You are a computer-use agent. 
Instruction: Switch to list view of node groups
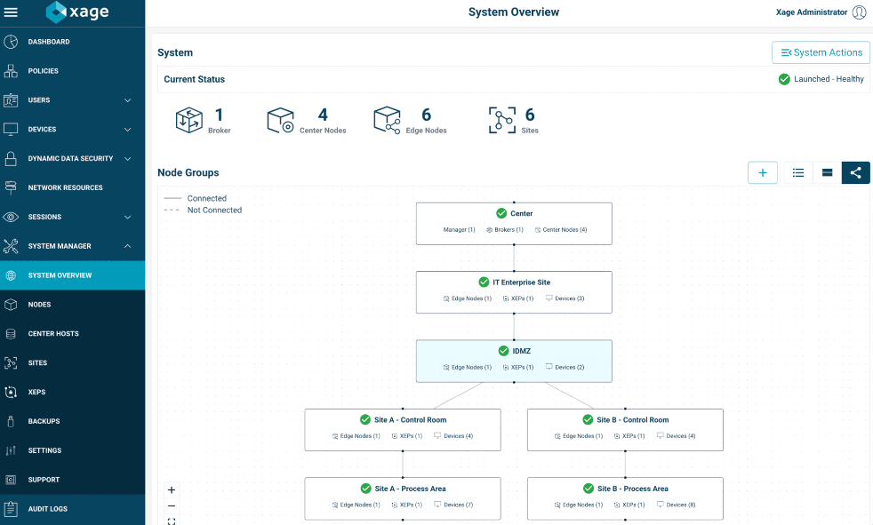[x=798, y=173]
